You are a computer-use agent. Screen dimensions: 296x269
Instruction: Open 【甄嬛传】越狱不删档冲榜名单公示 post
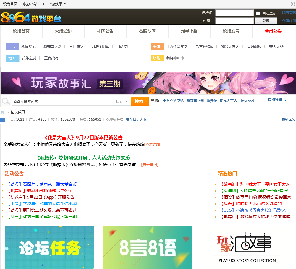click(x=39, y=191)
